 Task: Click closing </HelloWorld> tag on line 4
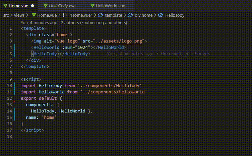click(110, 47)
